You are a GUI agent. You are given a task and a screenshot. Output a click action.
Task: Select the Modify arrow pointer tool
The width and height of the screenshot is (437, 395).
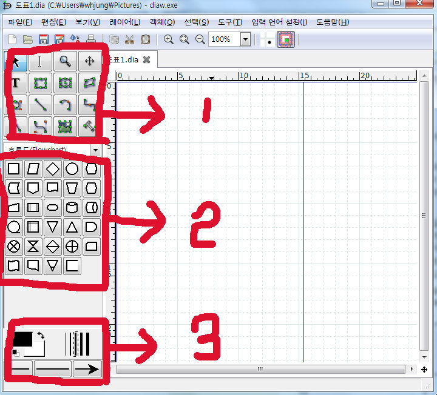click(x=16, y=61)
